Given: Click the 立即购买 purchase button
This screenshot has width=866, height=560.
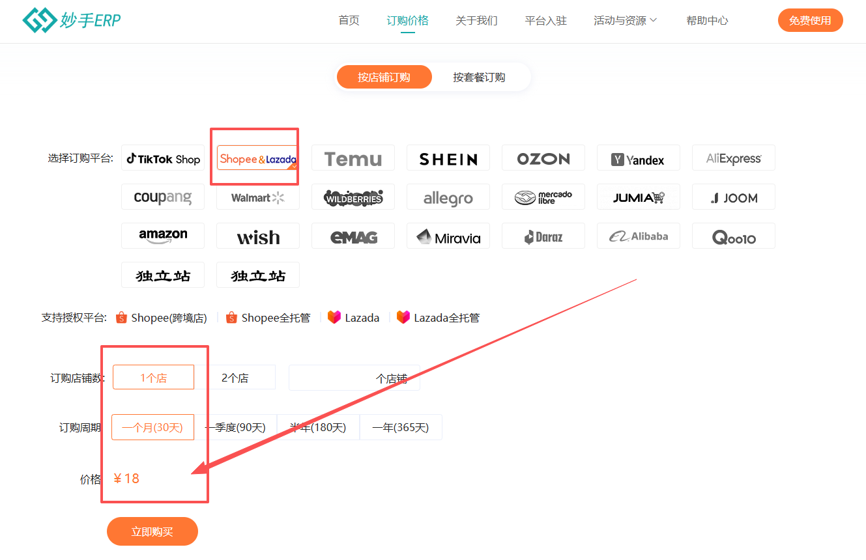Looking at the screenshot, I should (152, 531).
